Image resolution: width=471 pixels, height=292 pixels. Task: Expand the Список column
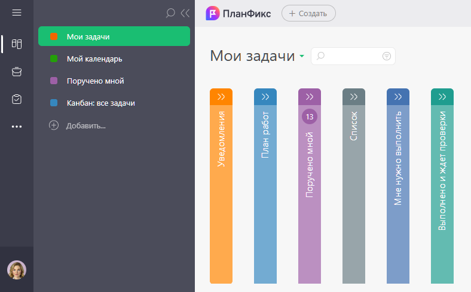[354, 97]
